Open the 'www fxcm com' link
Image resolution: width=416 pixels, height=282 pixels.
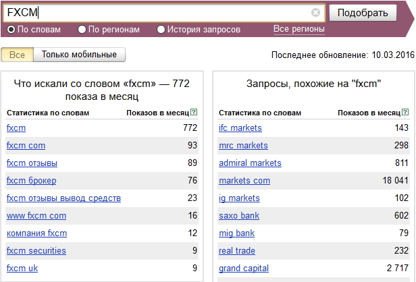tap(36, 216)
